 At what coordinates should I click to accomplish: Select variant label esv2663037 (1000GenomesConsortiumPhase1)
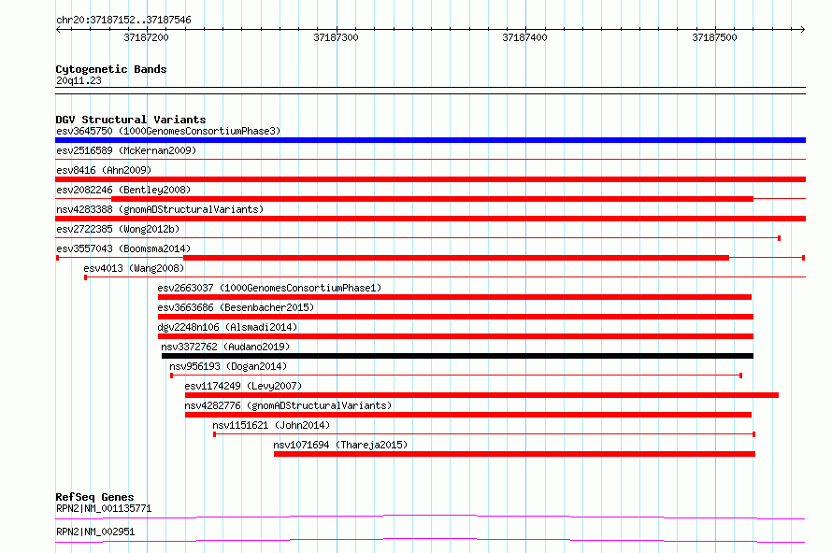(269, 288)
